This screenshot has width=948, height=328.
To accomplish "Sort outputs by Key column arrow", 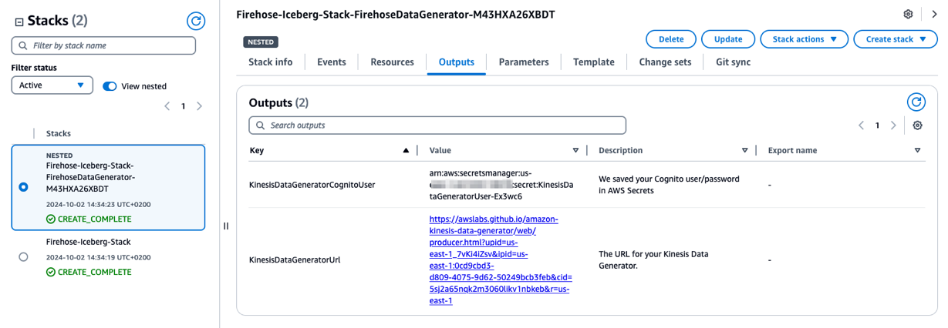I will tap(406, 151).
